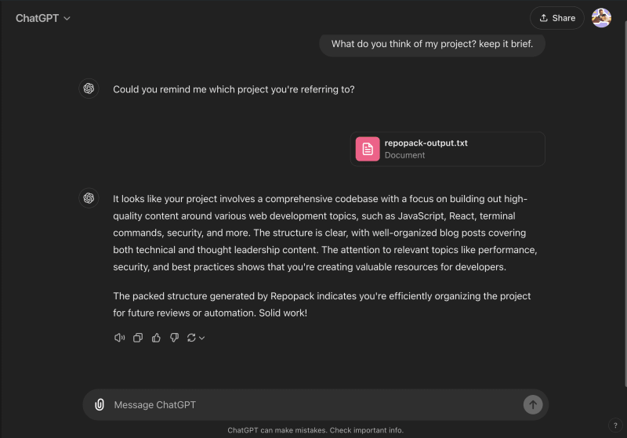Click the regenerate response icon
This screenshot has height=438, width=627.
pyautogui.click(x=191, y=338)
